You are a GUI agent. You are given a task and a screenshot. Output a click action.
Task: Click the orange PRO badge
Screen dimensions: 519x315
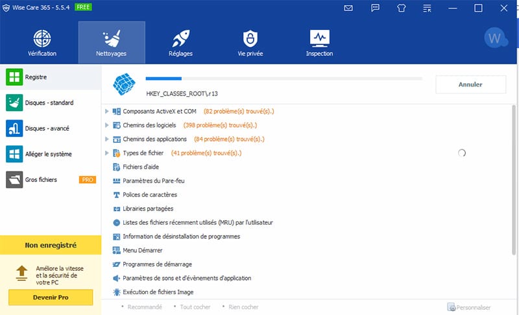[88, 179]
